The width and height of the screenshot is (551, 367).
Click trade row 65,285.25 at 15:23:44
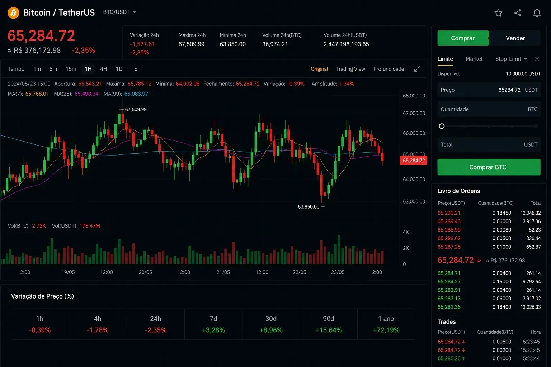(489, 358)
